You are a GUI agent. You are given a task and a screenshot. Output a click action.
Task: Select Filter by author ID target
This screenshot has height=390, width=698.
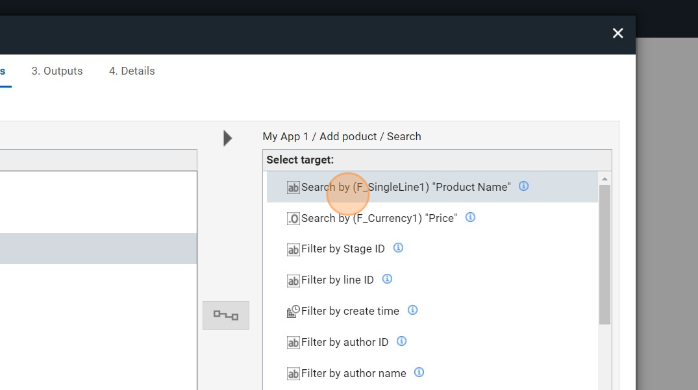tap(344, 343)
